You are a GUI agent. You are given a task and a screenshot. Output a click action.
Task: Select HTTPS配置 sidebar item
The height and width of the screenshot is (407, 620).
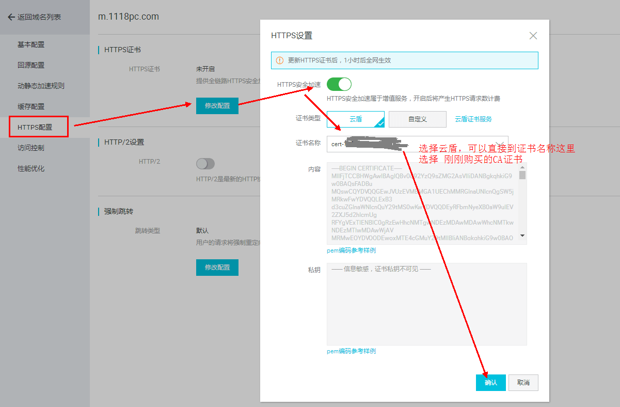click(35, 127)
